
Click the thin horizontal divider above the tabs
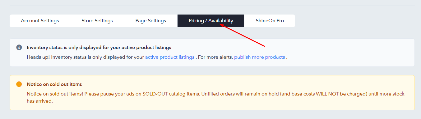tap(212, 6)
